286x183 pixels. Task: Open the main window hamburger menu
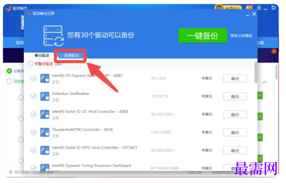click(259, 8)
